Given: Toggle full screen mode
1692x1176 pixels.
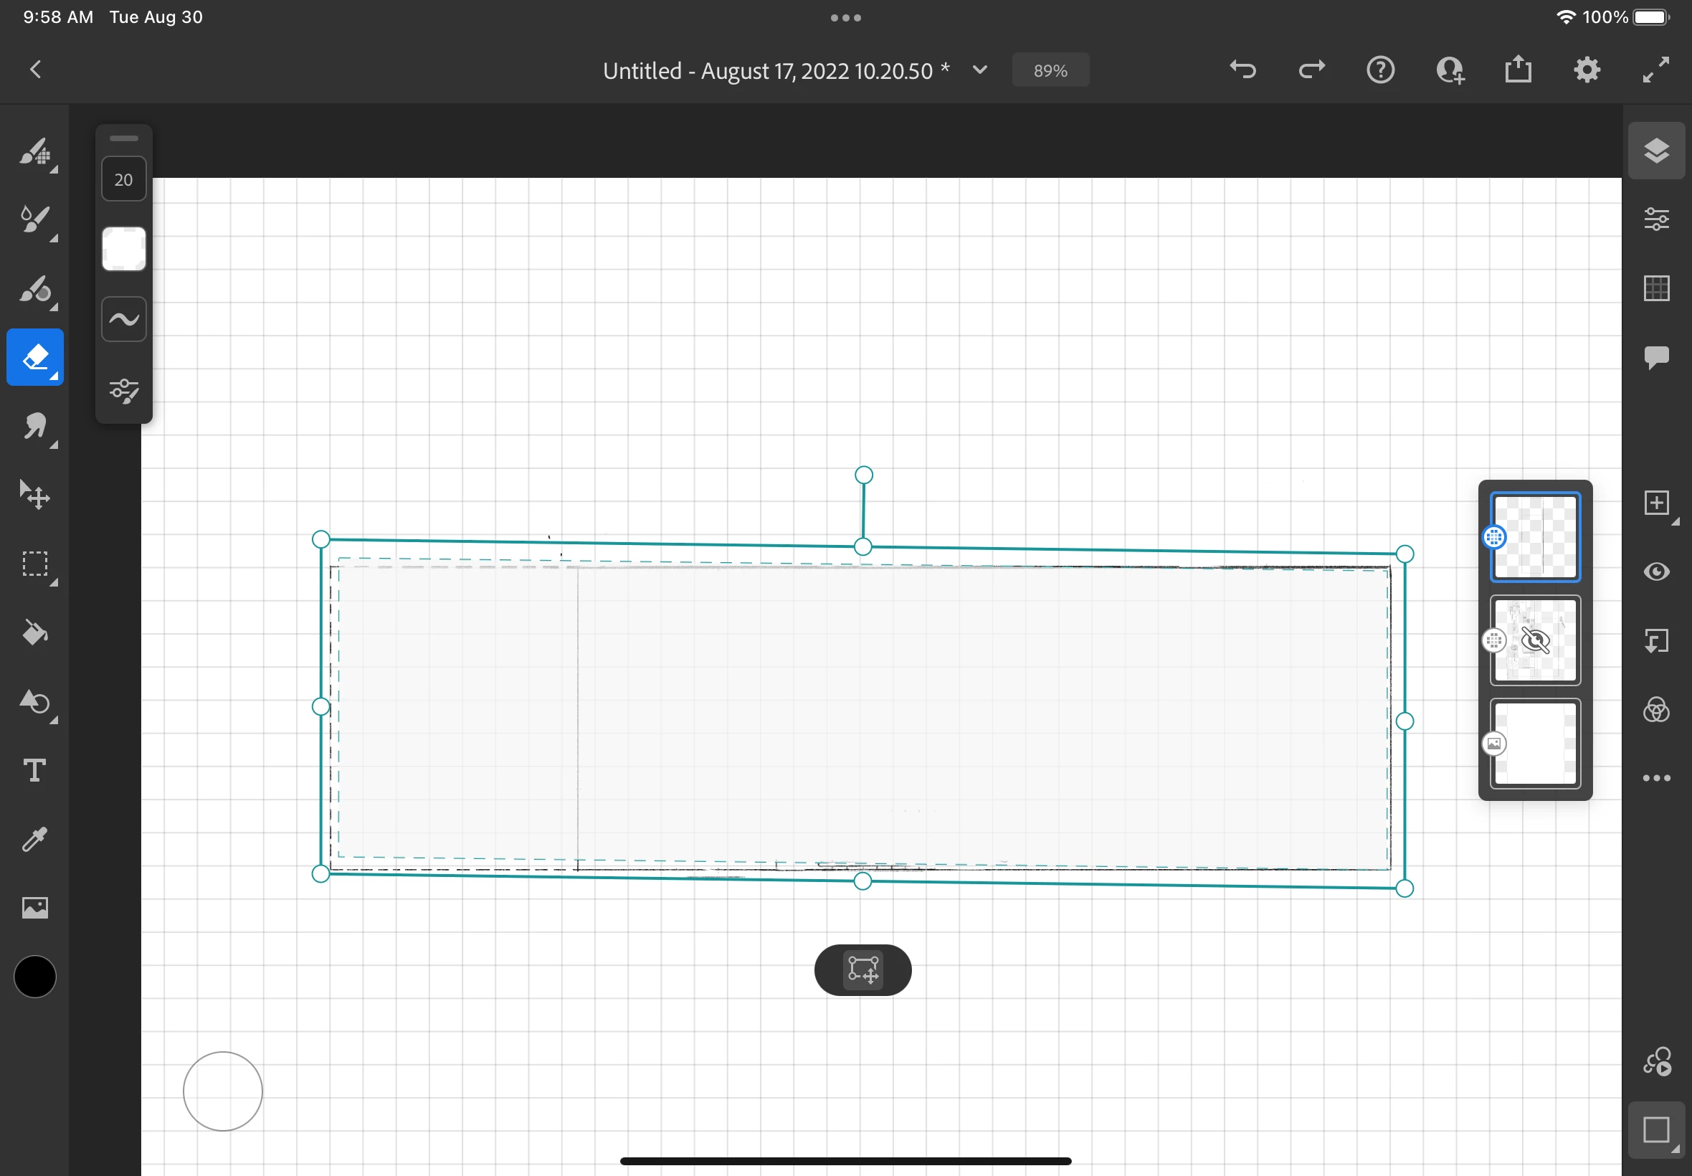Looking at the screenshot, I should coord(1656,70).
